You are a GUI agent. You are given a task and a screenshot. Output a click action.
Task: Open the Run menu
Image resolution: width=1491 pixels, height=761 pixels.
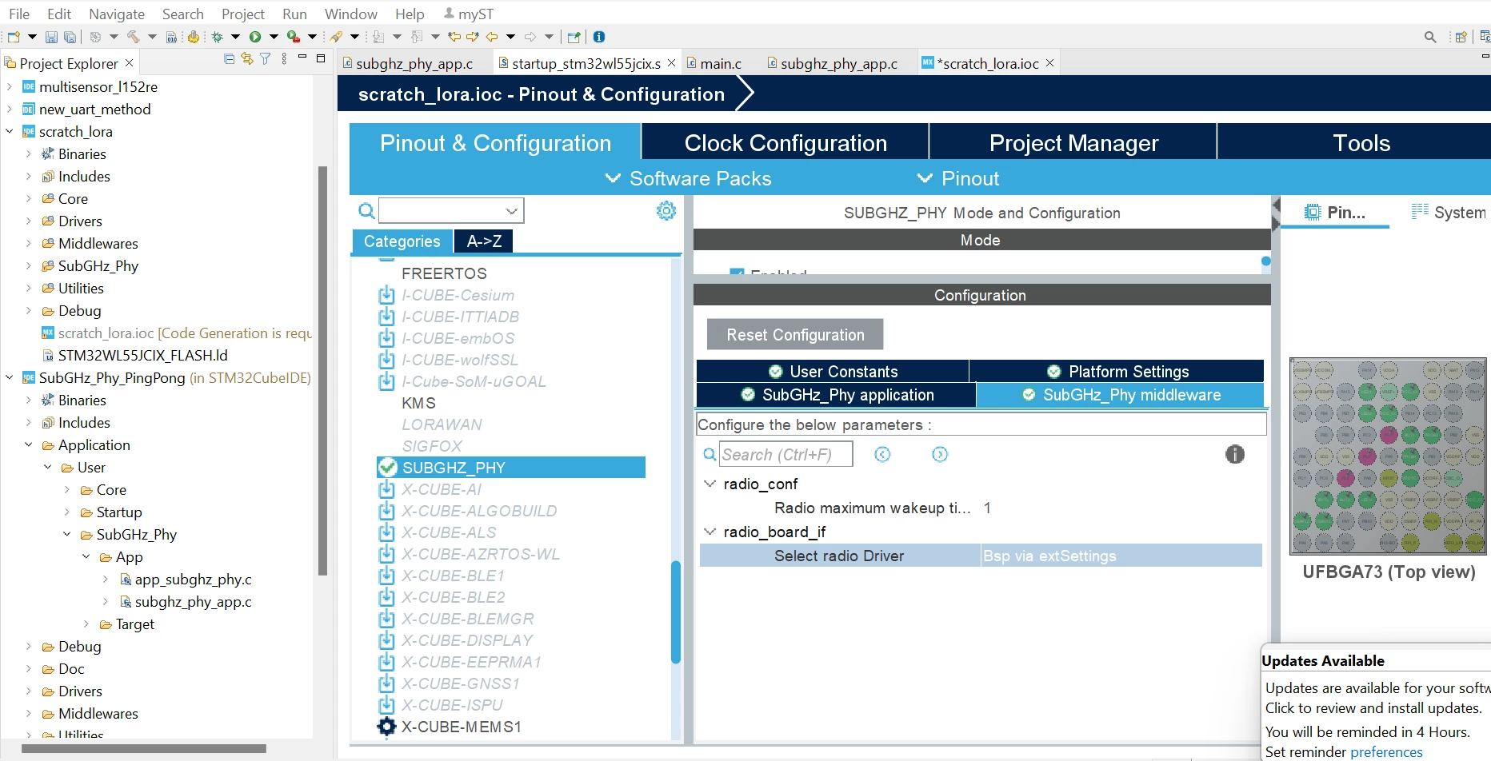click(294, 14)
